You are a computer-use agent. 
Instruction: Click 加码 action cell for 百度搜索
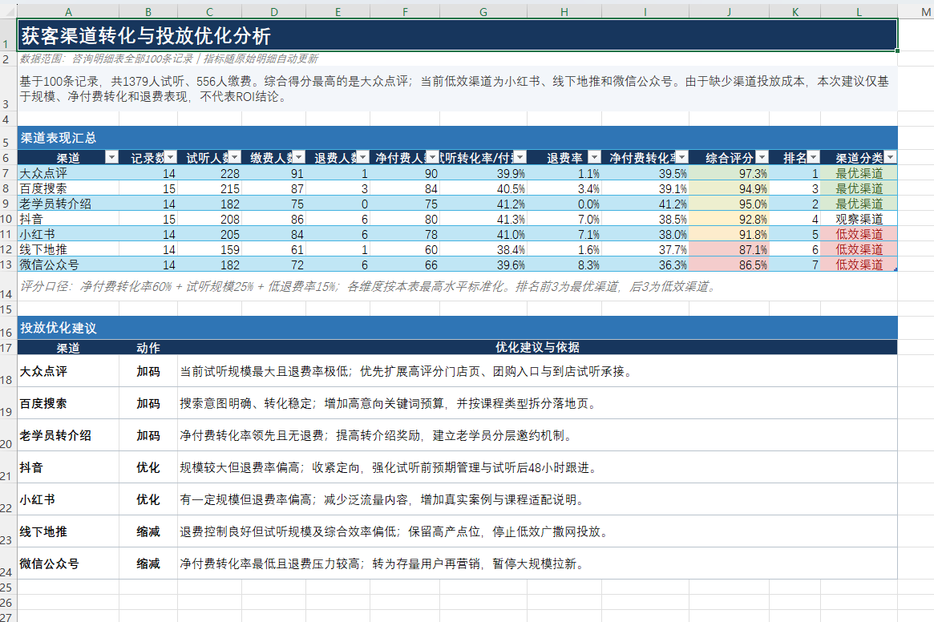point(148,403)
